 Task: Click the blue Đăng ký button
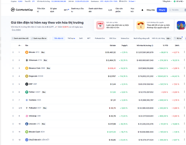coord(162,10)
